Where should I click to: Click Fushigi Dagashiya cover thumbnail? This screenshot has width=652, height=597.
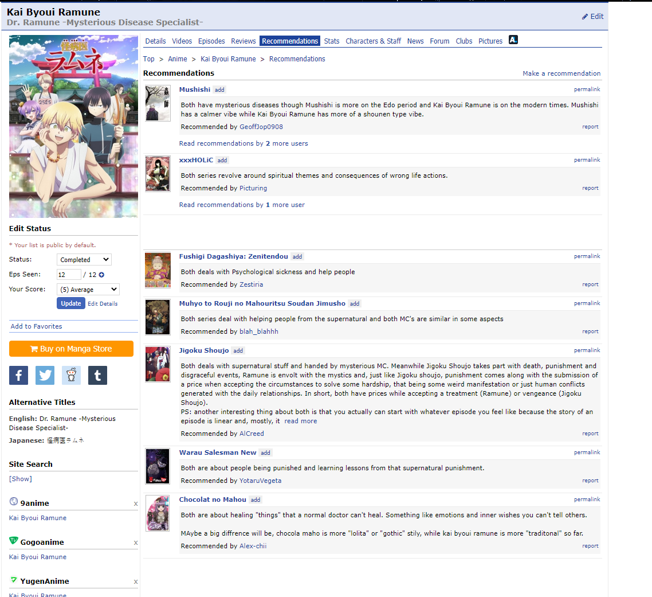click(158, 270)
